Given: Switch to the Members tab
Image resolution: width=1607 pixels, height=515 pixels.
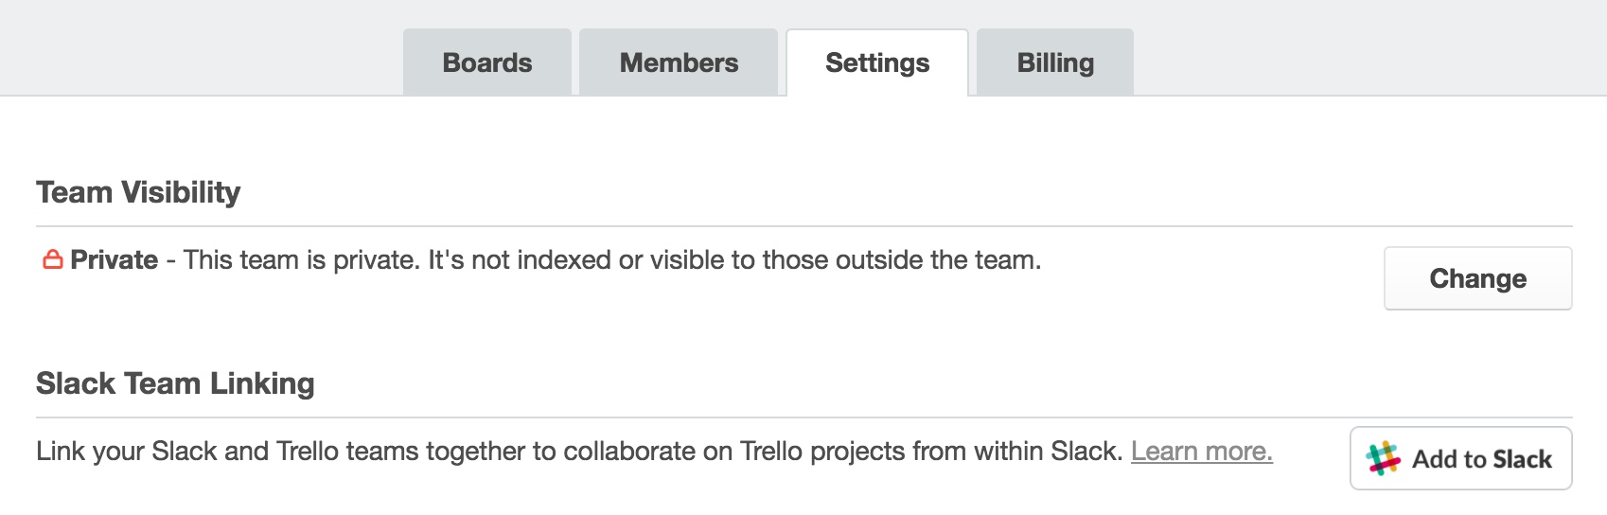Looking at the screenshot, I should coord(679,62).
